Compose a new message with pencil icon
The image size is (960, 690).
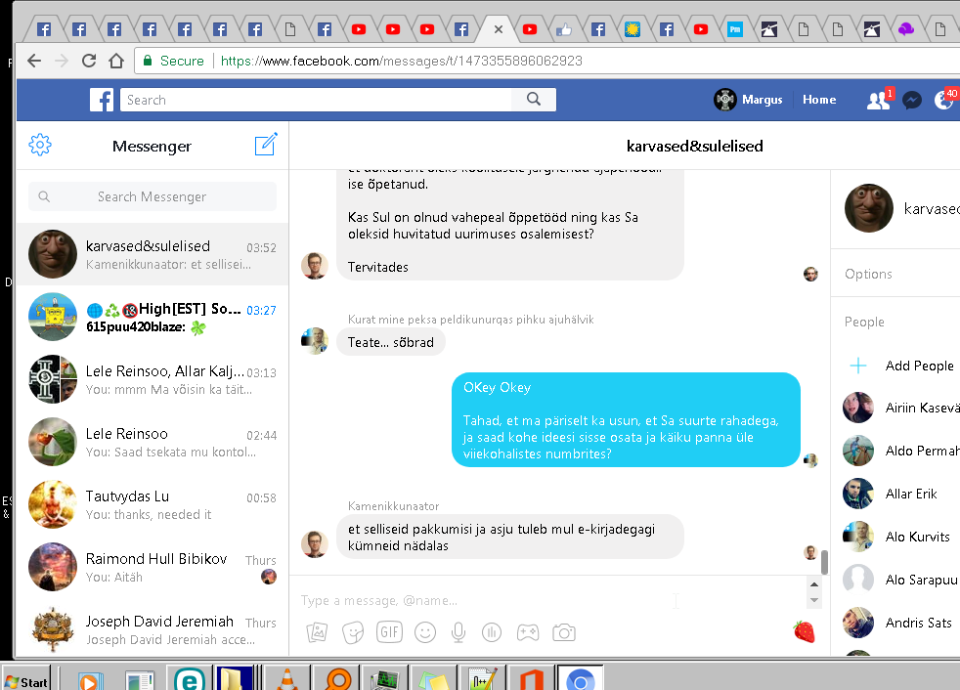point(266,145)
